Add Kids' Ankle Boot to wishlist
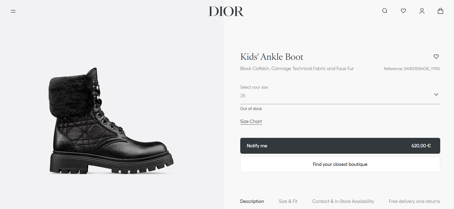Screen dimensions: 454x209 click(x=436, y=57)
